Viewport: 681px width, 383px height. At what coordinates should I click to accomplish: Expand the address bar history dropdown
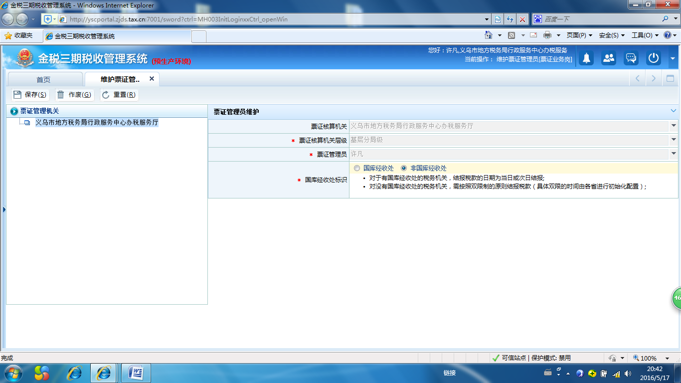[487, 19]
